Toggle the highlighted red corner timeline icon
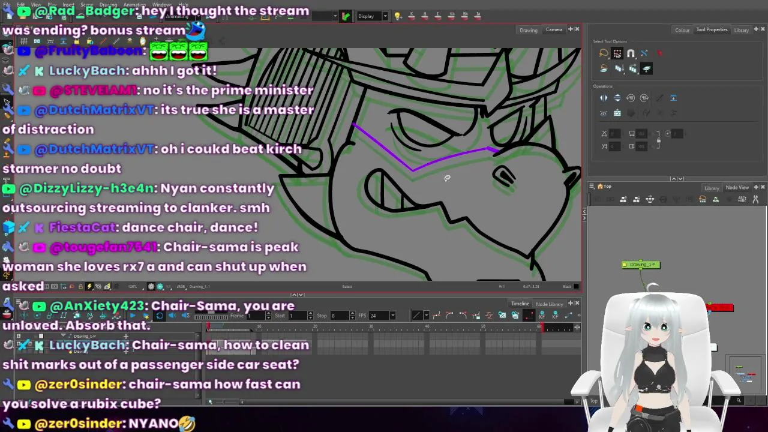768x432 pixels. point(528,316)
